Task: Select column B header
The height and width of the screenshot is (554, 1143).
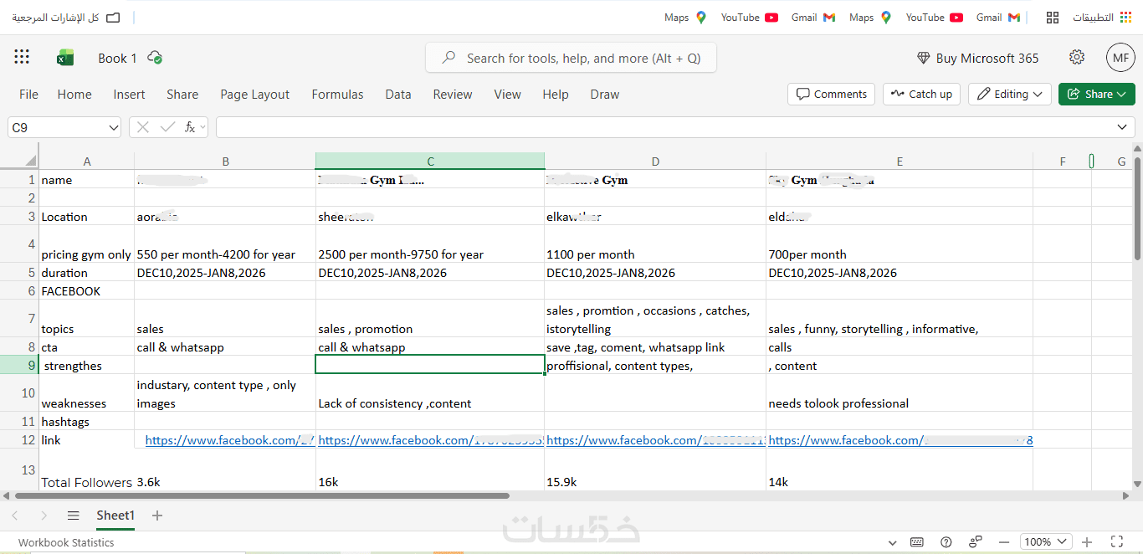Action: click(x=225, y=161)
